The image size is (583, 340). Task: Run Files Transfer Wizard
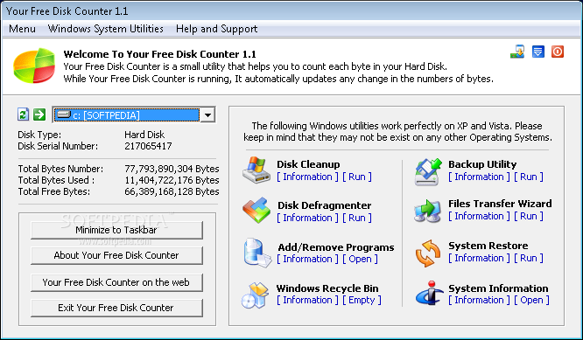[529, 216]
